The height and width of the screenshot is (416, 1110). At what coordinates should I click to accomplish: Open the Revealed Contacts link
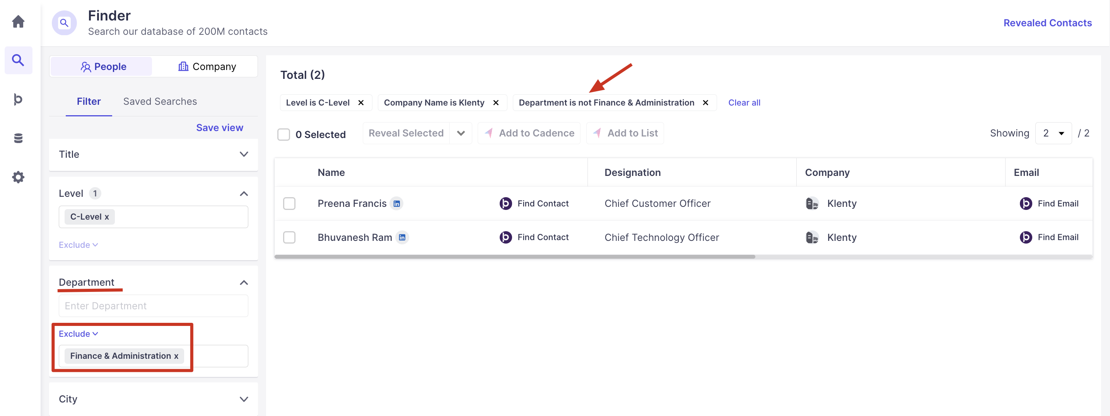(x=1047, y=23)
